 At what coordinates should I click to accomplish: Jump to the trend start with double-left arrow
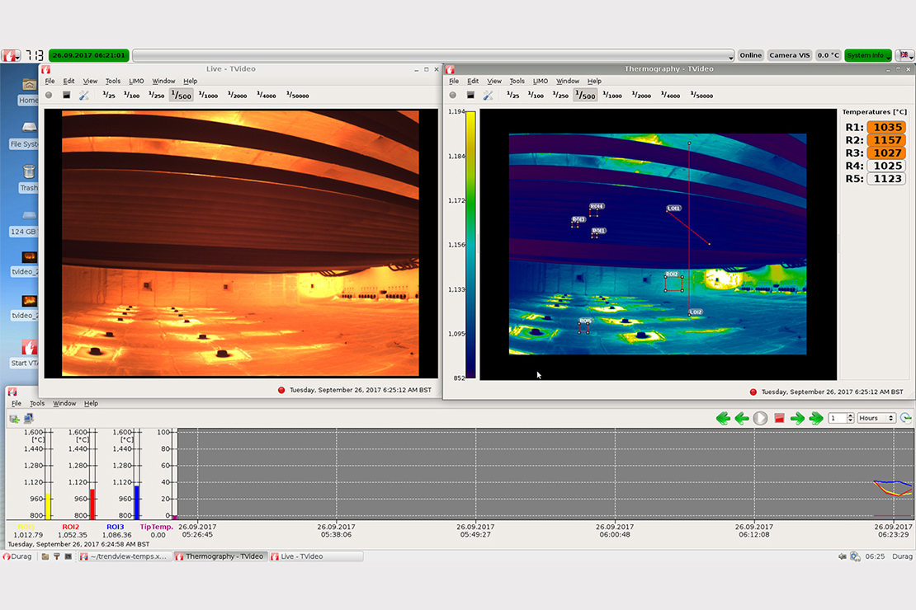724,419
